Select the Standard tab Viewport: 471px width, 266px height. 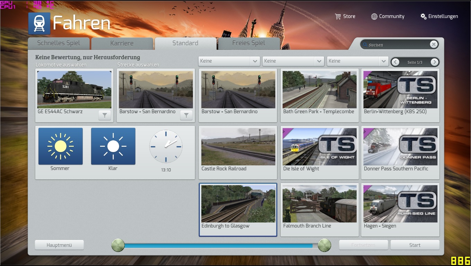pyautogui.click(x=185, y=43)
